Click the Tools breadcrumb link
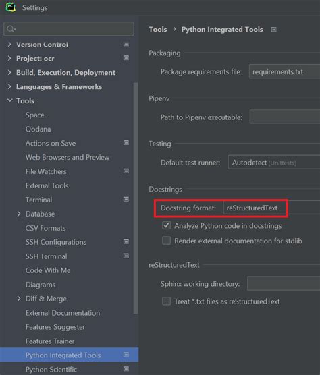This screenshot has height=375, width=320. click(158, 30)
